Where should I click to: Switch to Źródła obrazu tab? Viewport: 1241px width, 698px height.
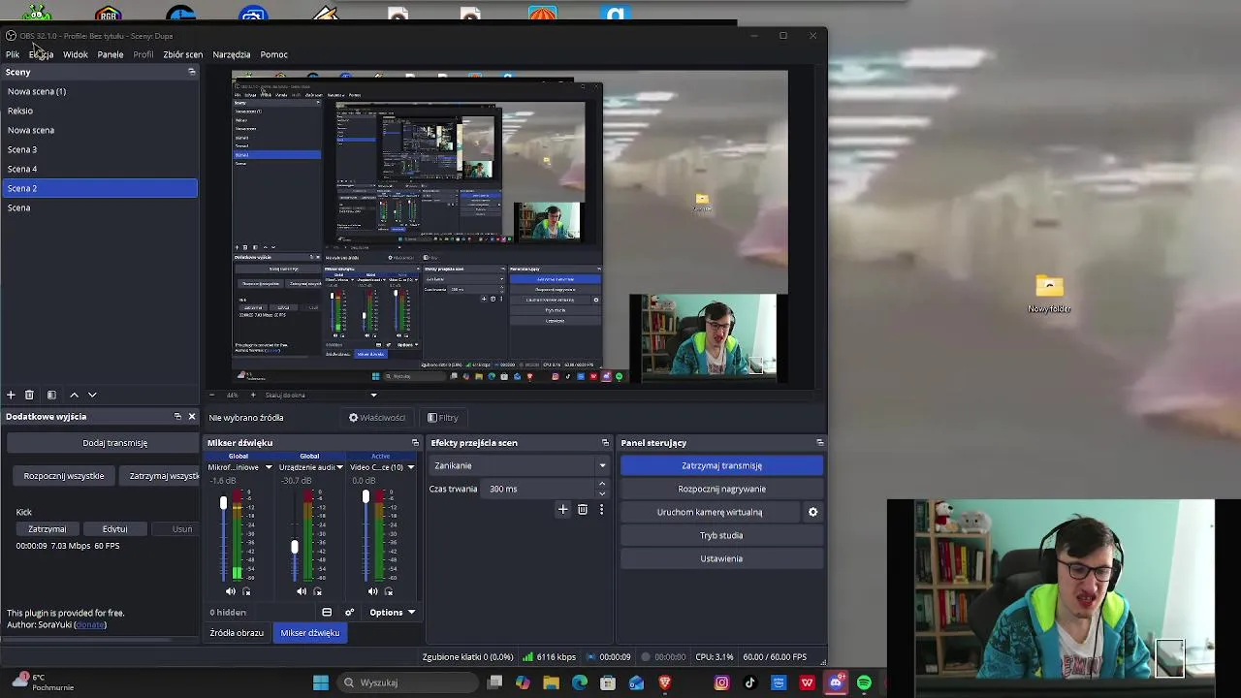click(x=237, y=632)
